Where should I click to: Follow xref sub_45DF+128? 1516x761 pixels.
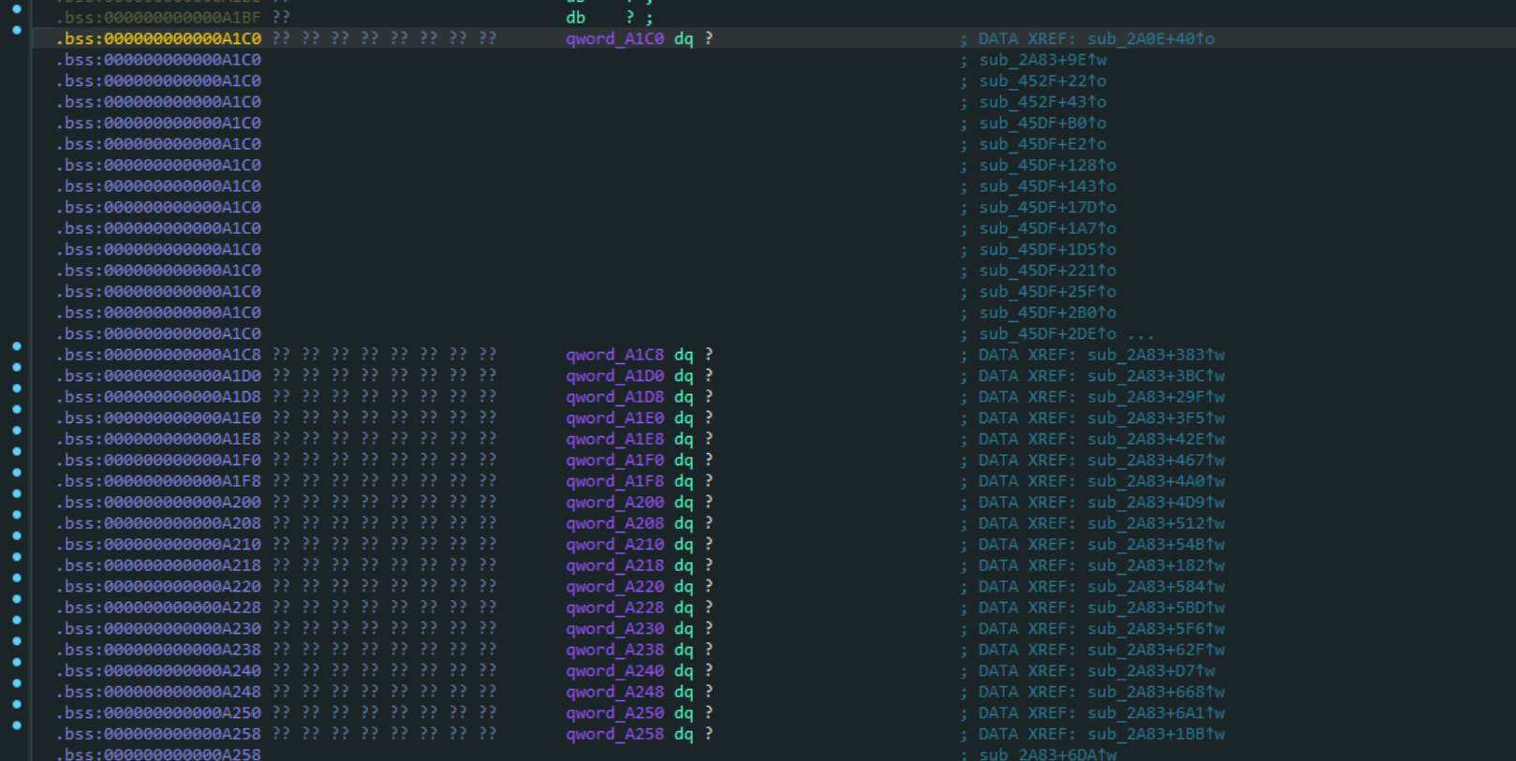tap(1048, 165)
